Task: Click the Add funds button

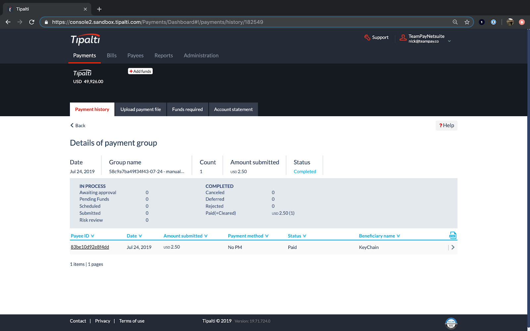Action: click(140, 71)
